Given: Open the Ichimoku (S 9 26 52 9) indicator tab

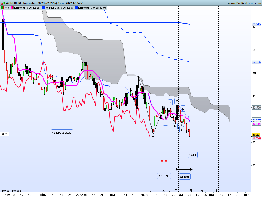Looking at the screenshot, I should [58, 8].
